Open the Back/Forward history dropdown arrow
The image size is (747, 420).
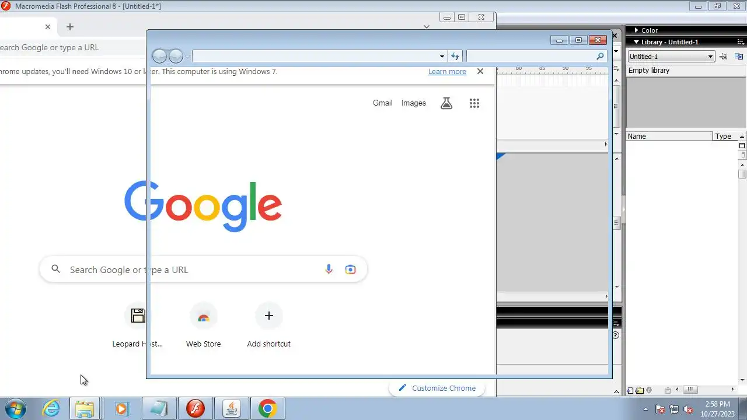pos(187,57)
